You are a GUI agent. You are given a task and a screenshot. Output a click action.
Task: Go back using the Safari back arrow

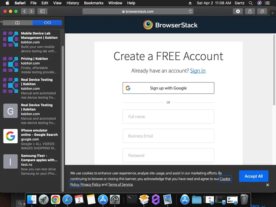pos(25,11)
